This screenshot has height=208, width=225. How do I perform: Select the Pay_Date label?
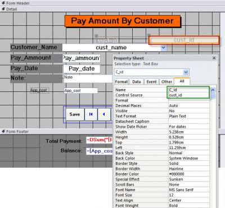pos(36,68)
